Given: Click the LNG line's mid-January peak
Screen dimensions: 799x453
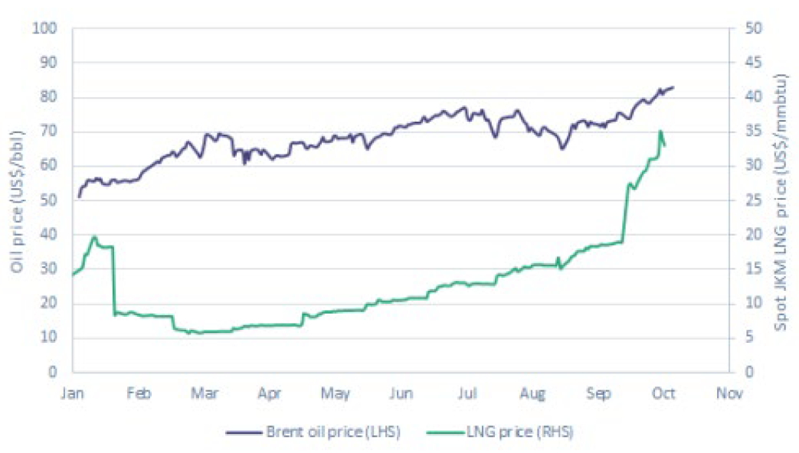Looking at the screenshot, I should [94, 237].
